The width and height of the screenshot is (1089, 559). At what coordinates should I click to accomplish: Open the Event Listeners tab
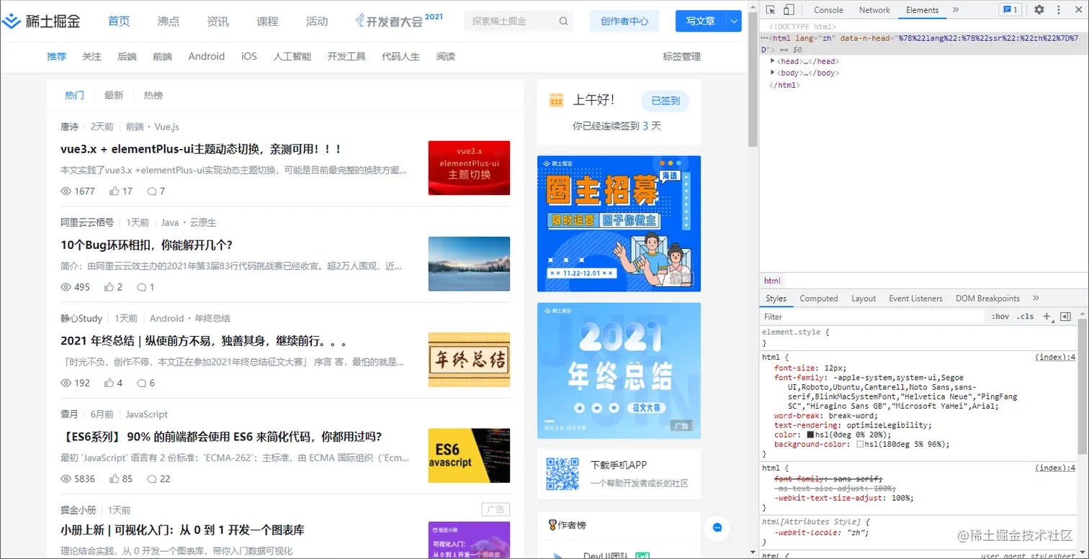coord(915,299)
